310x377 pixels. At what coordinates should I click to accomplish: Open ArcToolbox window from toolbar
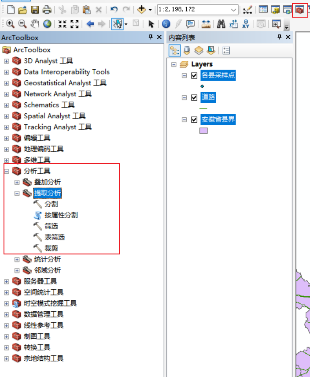click(x=300, y=10)
